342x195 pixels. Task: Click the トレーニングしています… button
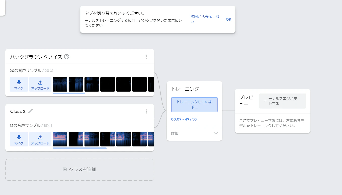pyautogui.click(x=194, y=104)
